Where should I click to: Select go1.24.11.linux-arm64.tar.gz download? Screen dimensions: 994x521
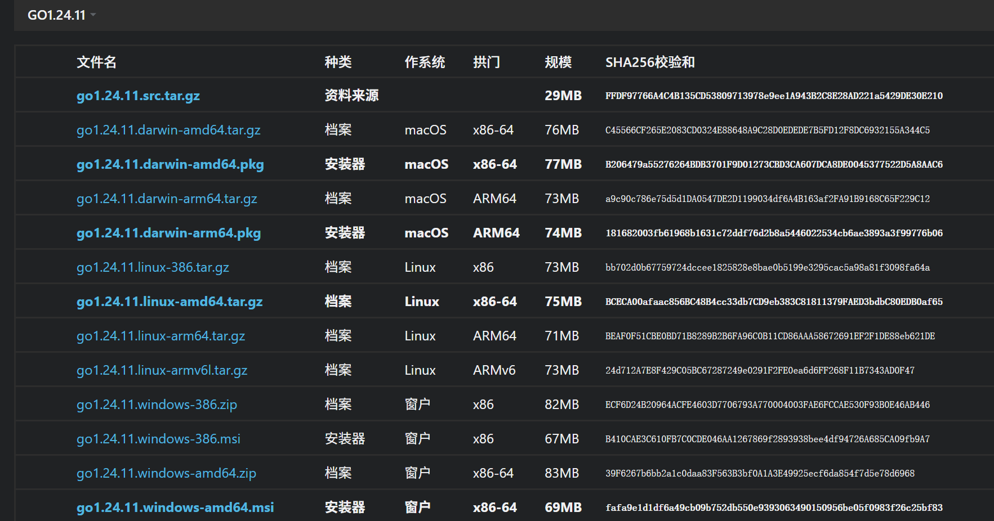(161, 336)
